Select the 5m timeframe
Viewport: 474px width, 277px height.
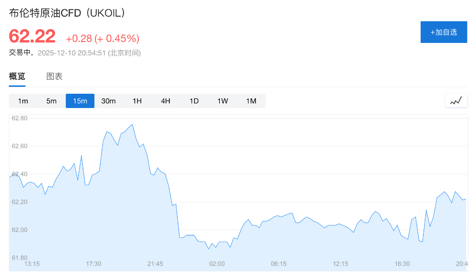pos(51,101)
